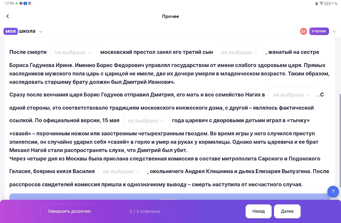Expand the chevron next to Моя школа

click(x=41, y=32)
